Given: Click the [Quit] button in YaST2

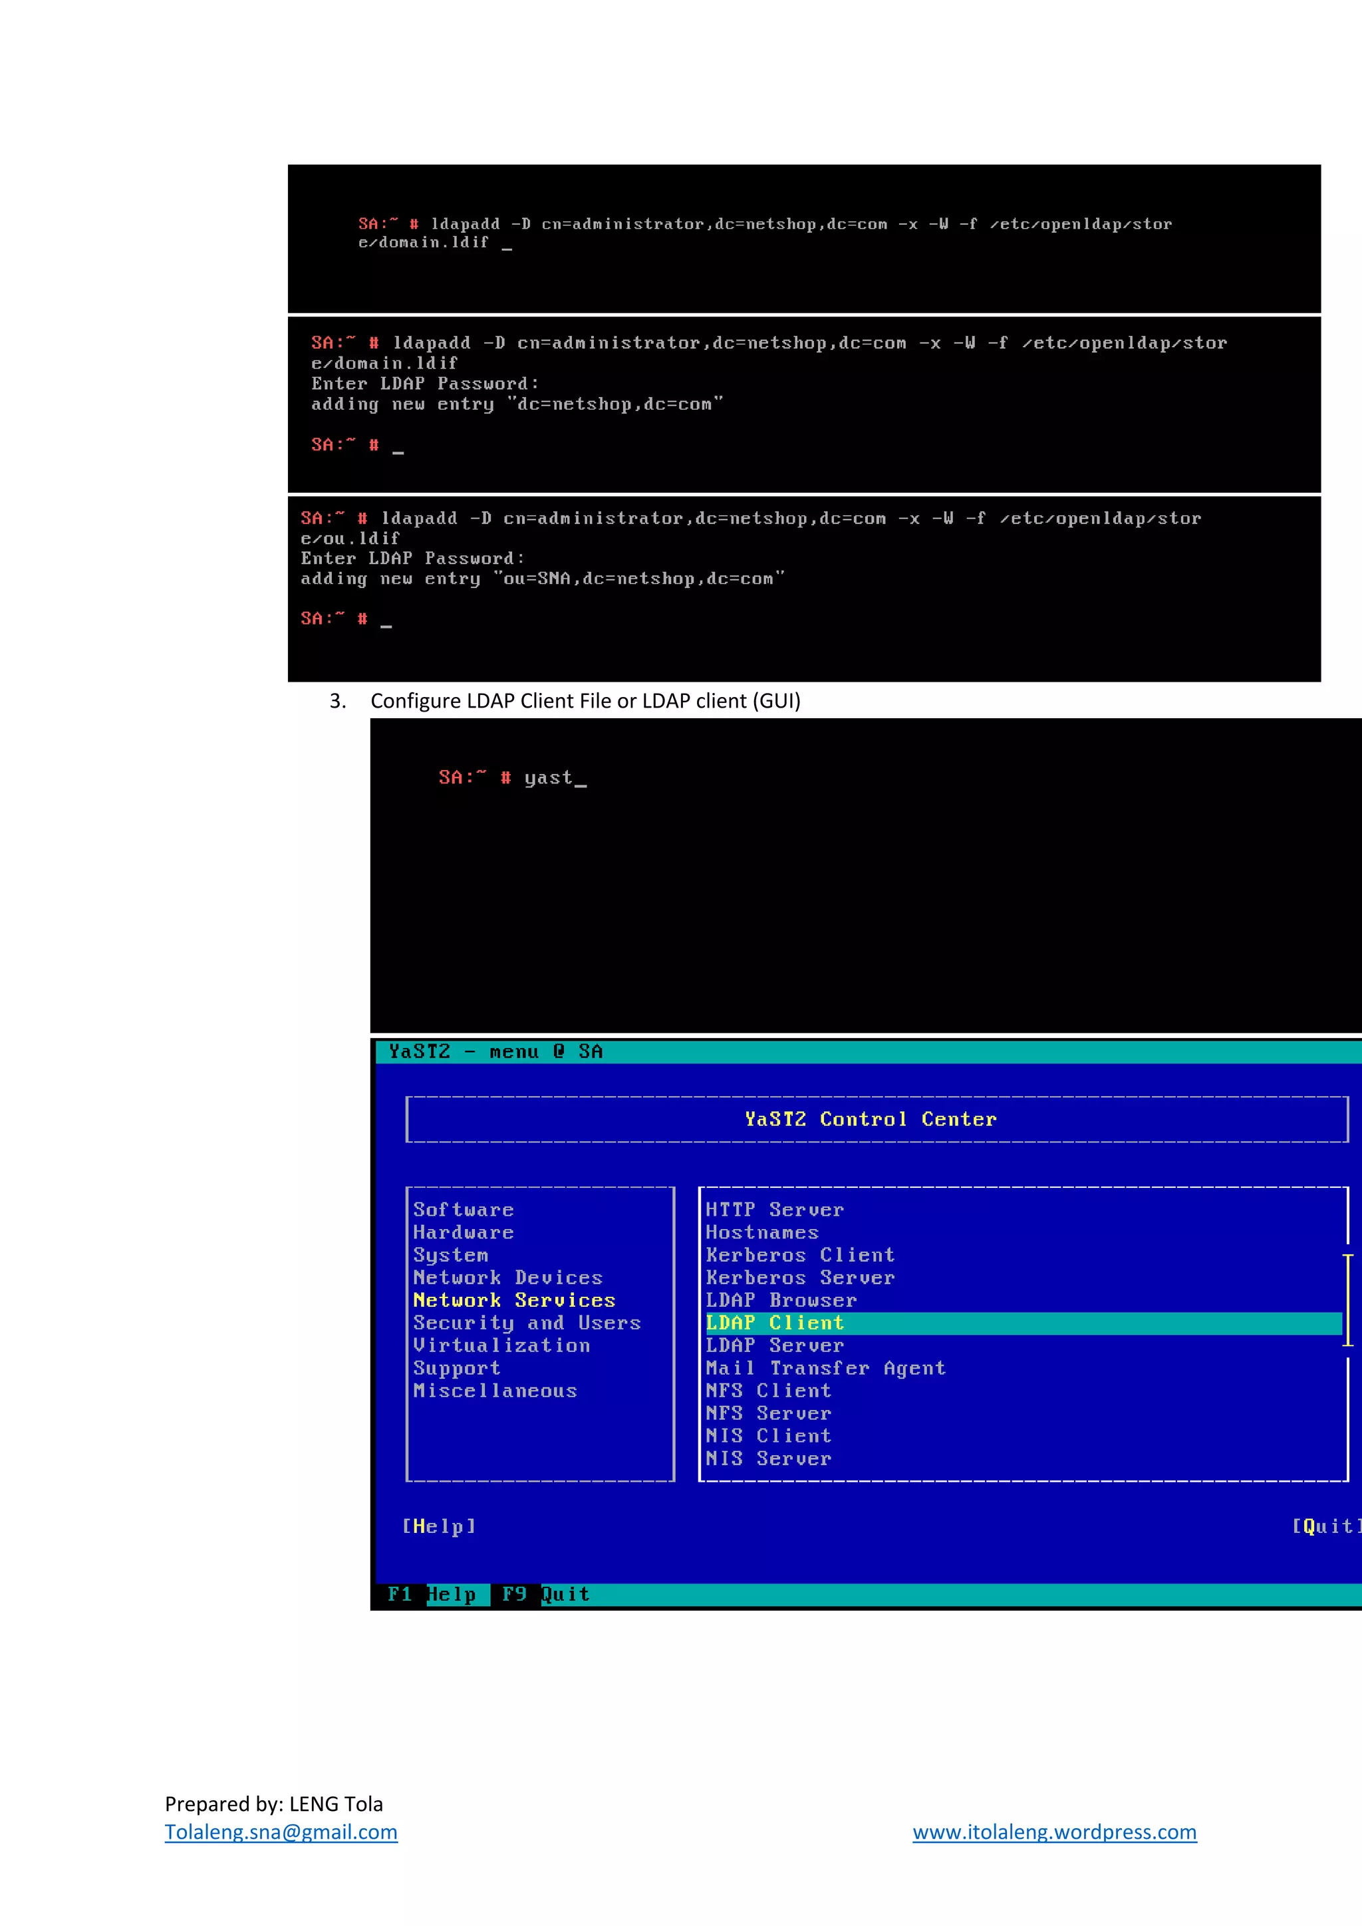Looking at the screenshot, I should (1326, 1526).
